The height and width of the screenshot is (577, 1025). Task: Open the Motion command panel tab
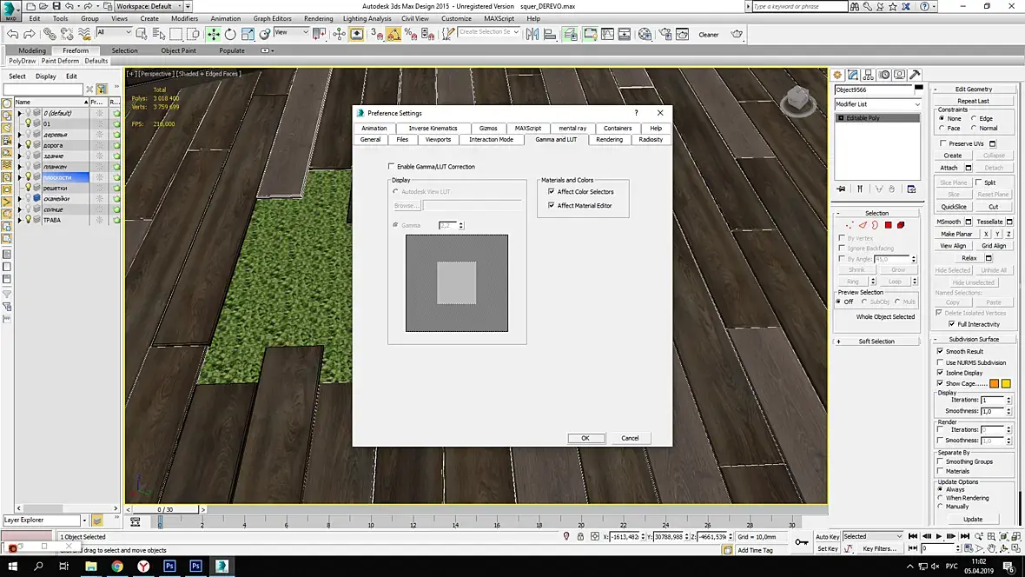pos(884,76)
